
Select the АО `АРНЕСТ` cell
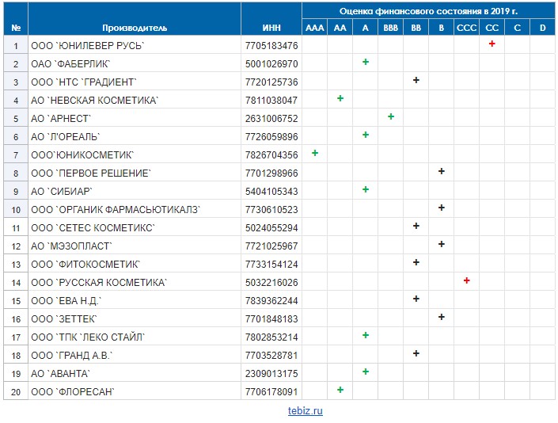(135, 118)
